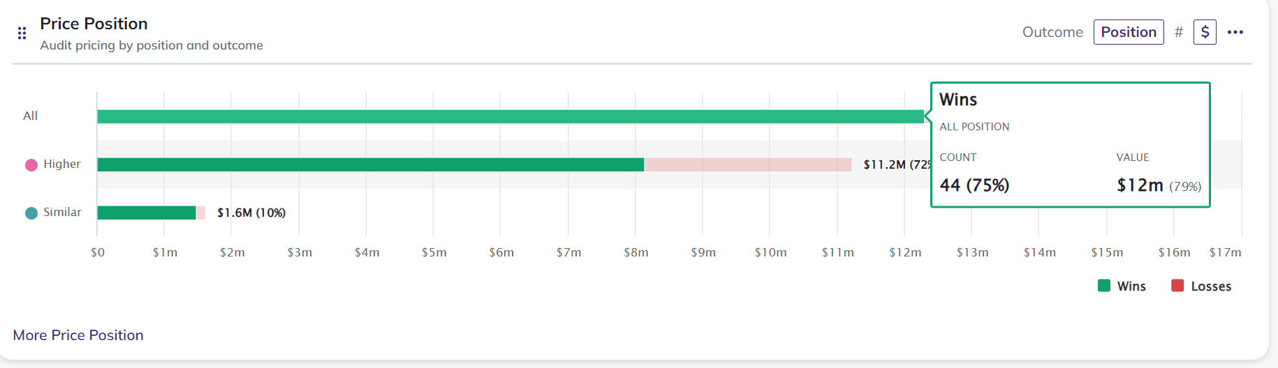Open the three-dot more options menu
The height and width of the screenshot is (368, 1278).
point(1235,32)
